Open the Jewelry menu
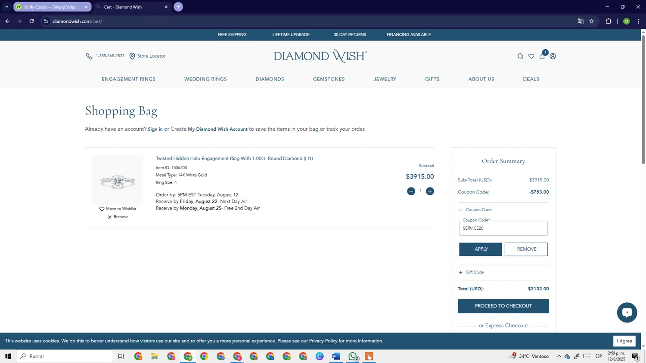646x363 pixels. tap(385, 79)
